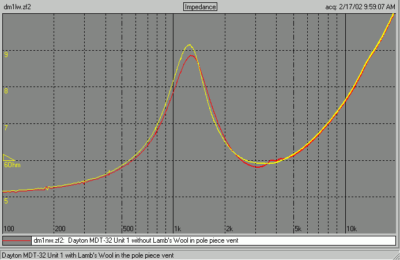This screenshot has height=260, width=400.
Task: Click the window resize grip corner
Action: click(x=396, y=256)
